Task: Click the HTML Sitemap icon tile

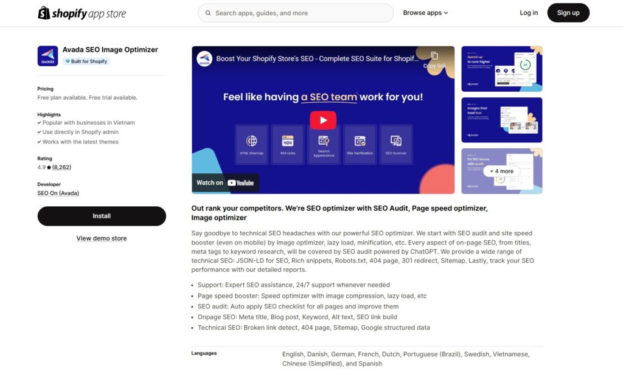Action: point(251,145)
